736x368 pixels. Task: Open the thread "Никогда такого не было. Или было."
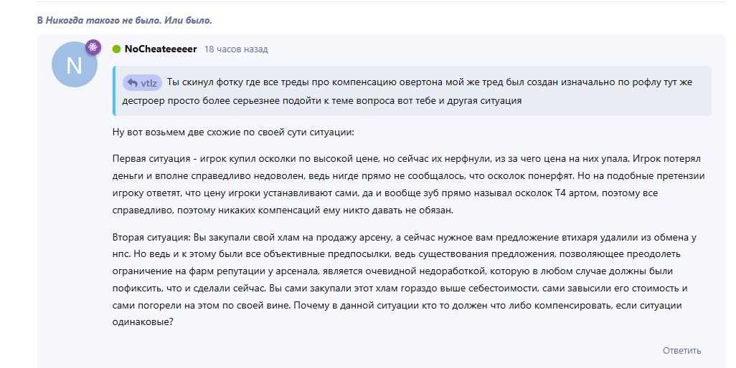[128, 20]
